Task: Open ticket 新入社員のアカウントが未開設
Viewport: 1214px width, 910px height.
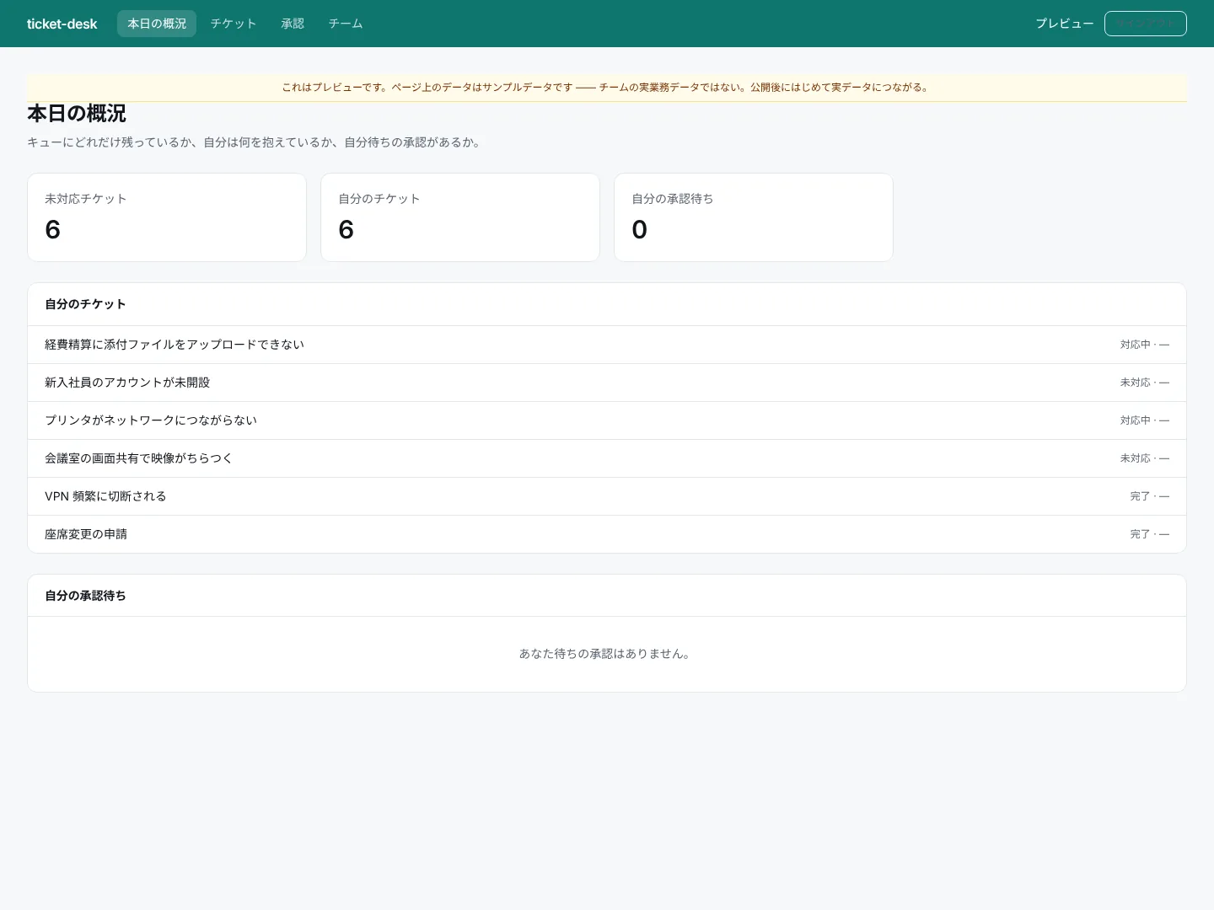Action: (607, 383)
